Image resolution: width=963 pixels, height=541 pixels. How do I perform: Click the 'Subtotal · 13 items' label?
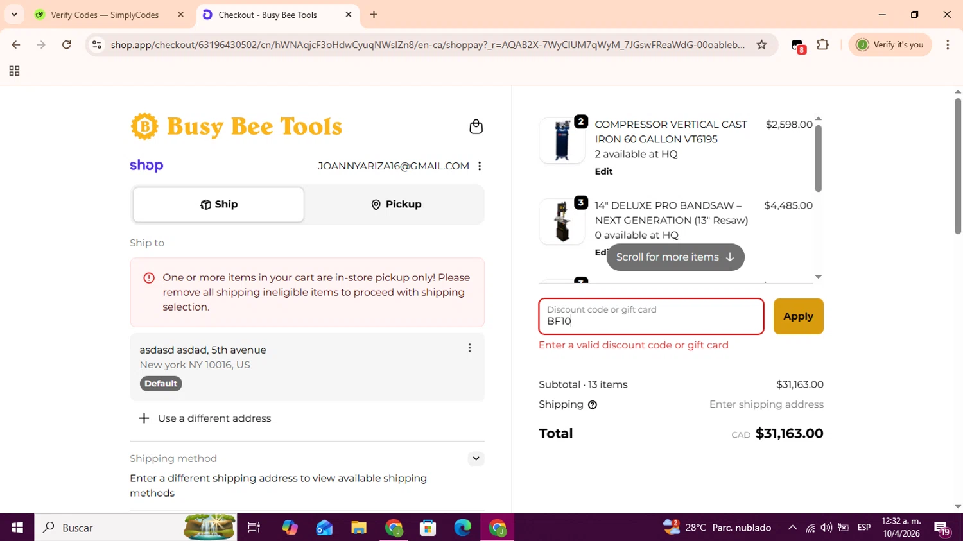[x=583, y=384]
